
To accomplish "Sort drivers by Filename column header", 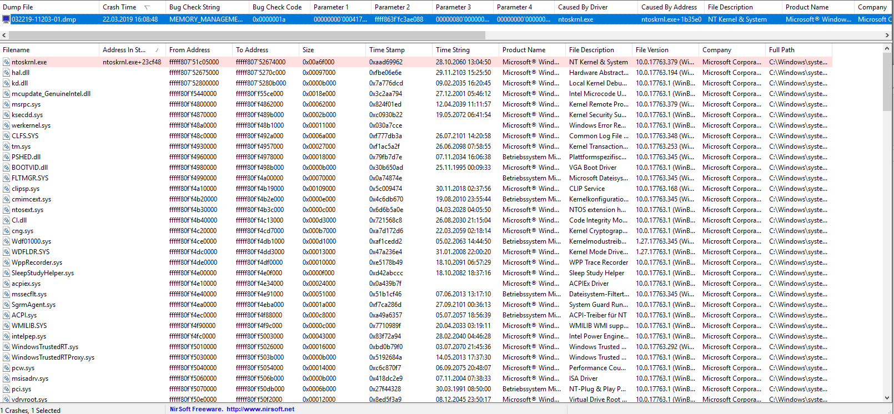I will click(x=49, y=50).
